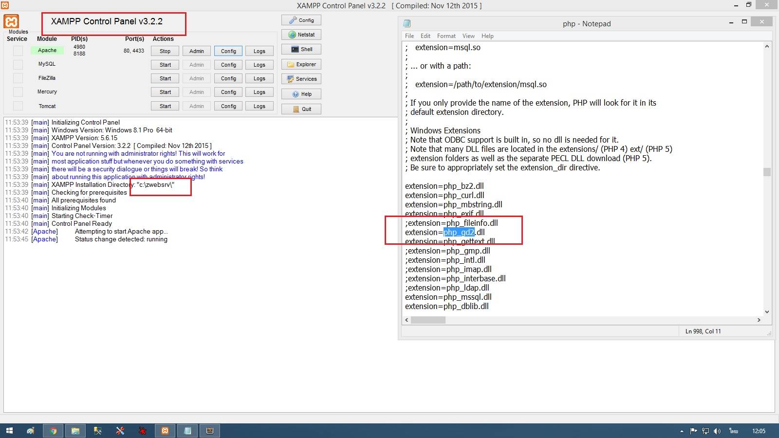This screenshot has height=438, width=779.
Task: Start the Mercury module
Action: [165, 92]
